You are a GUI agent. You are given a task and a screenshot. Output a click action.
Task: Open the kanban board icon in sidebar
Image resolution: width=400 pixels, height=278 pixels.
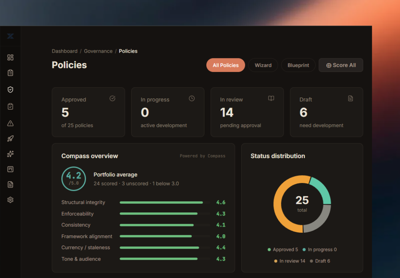[10, 169]
